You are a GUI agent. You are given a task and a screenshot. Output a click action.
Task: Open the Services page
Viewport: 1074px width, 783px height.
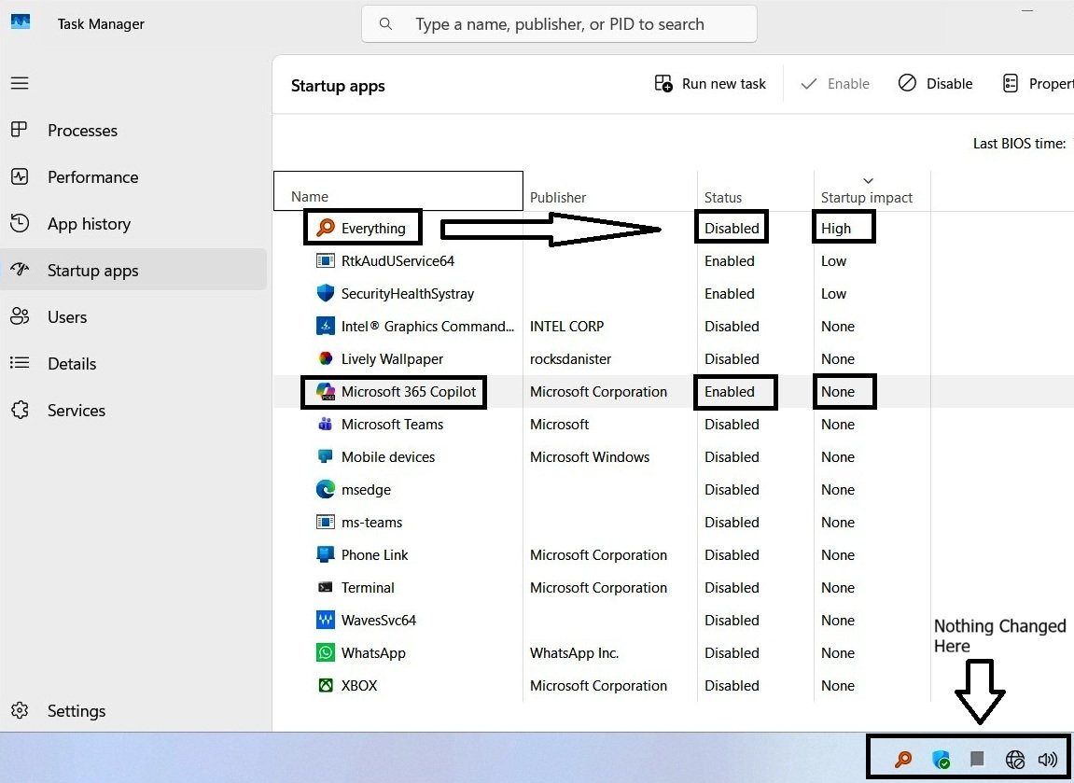(133, 410)
